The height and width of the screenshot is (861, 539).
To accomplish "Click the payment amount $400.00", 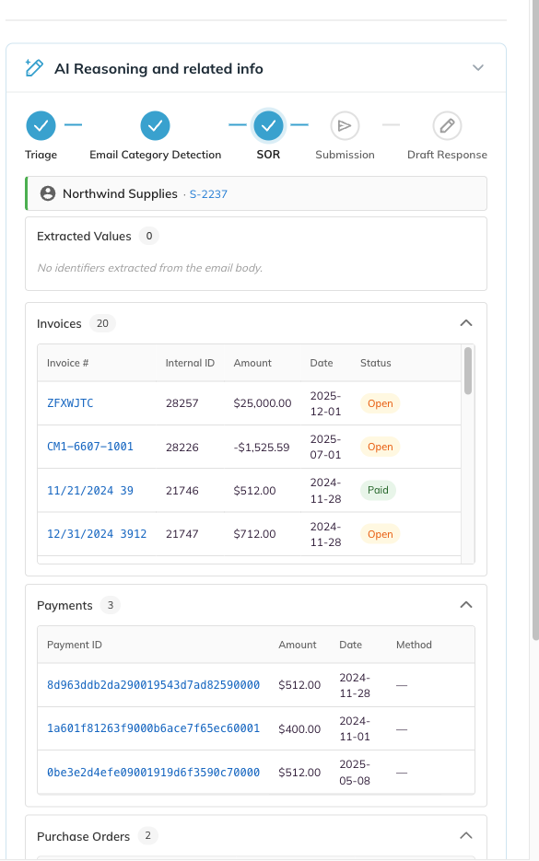I will click(299, 728).
